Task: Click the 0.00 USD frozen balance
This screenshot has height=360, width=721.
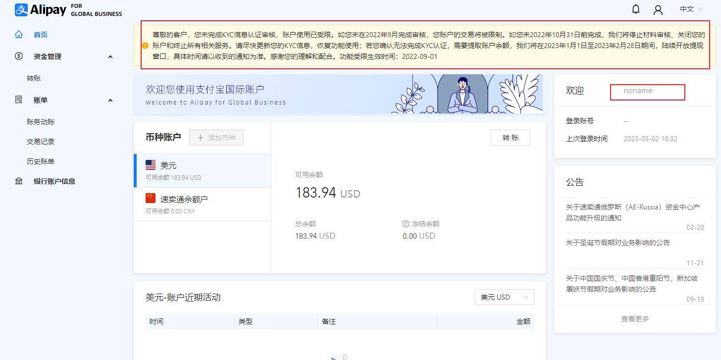Action: point(419,236)
